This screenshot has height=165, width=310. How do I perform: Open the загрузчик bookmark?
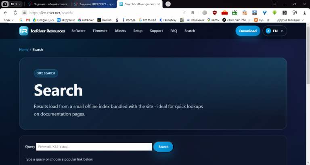(66, 20)
